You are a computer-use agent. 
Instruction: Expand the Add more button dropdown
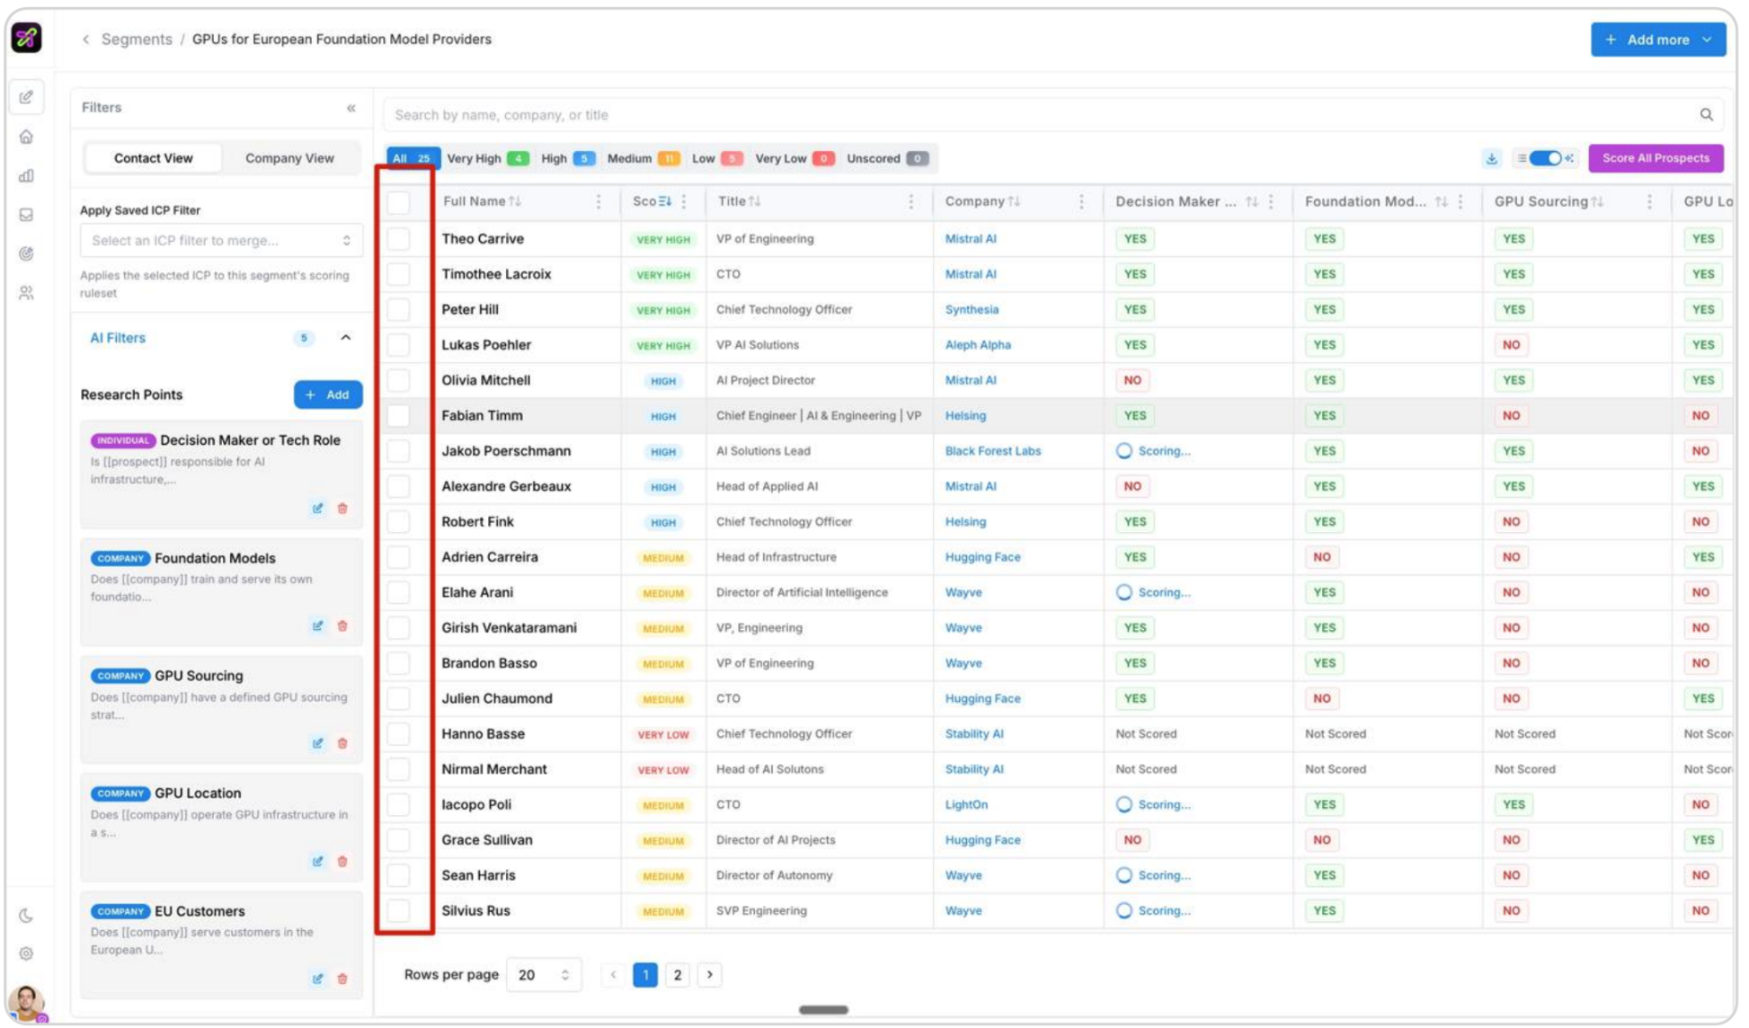tap(1707, 40)
